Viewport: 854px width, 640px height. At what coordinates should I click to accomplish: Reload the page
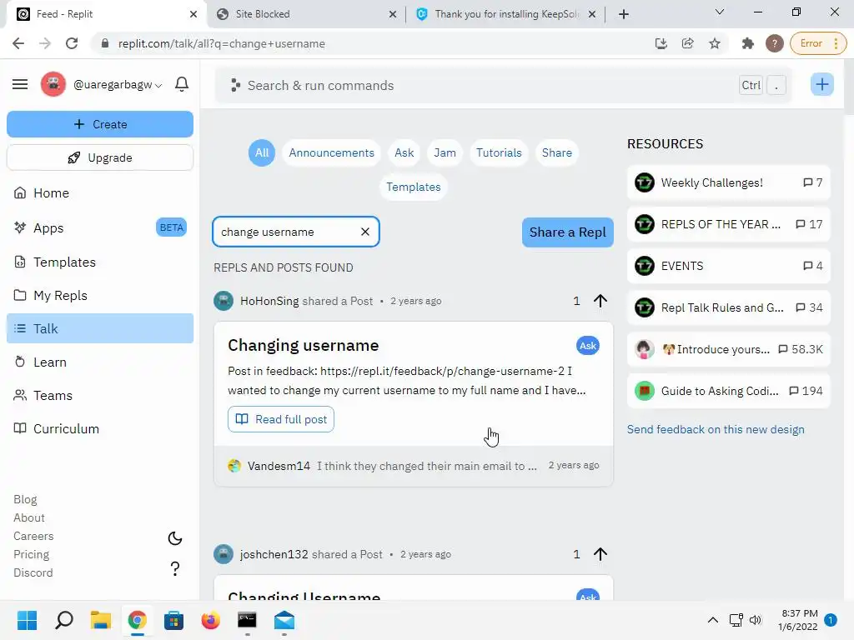point(72,43)
